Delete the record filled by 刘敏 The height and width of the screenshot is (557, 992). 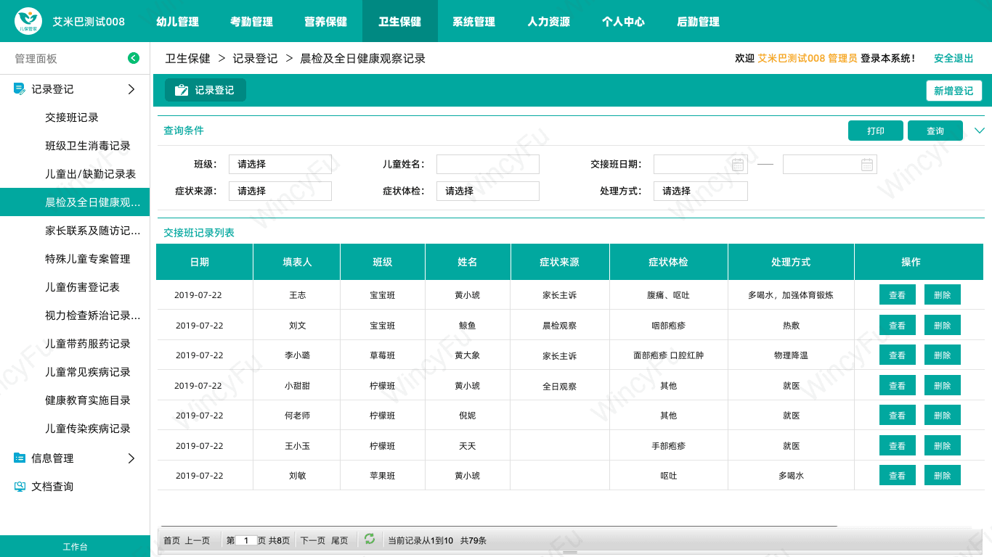(x=943, y=476)
